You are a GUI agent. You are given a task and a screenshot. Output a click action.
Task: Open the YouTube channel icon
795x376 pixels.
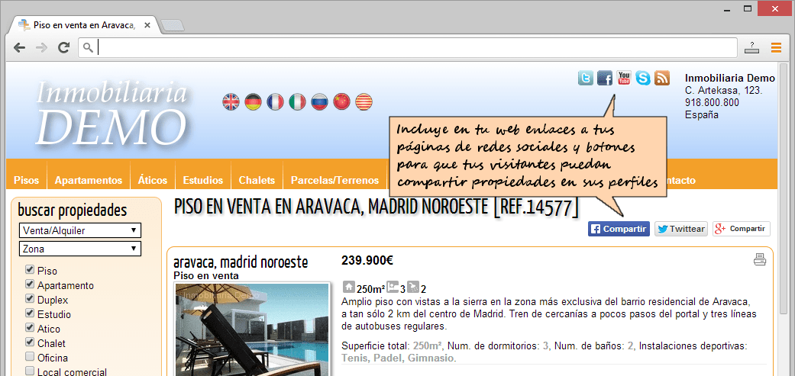click(624, 78)
